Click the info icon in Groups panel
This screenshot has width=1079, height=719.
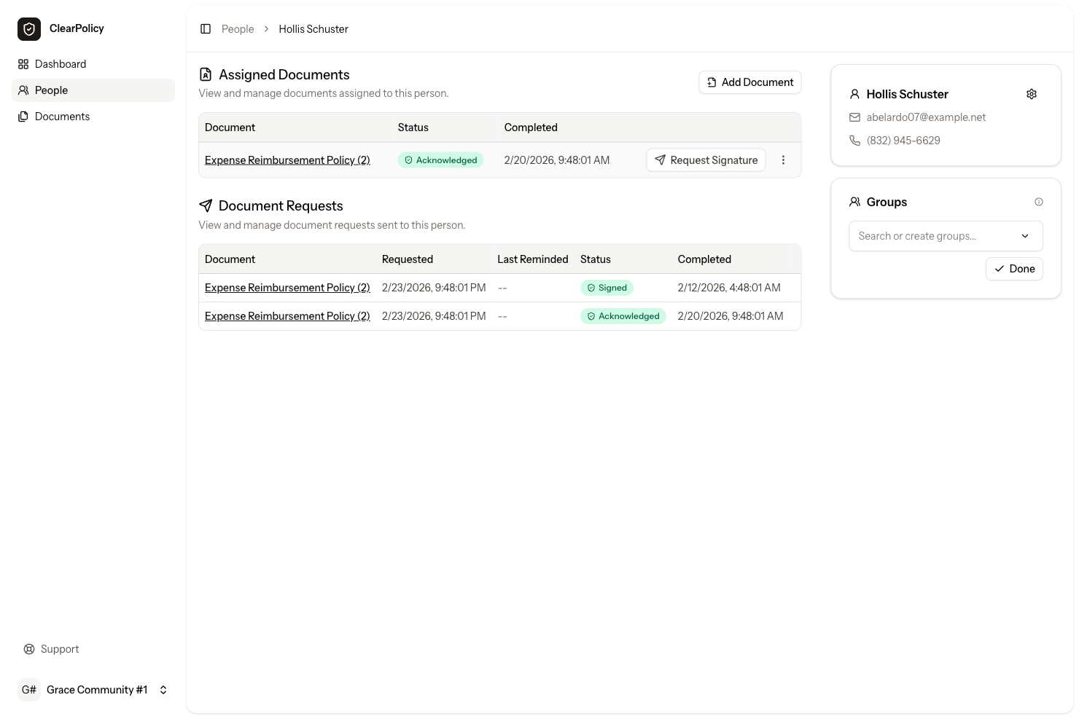tap(1039, 202)
